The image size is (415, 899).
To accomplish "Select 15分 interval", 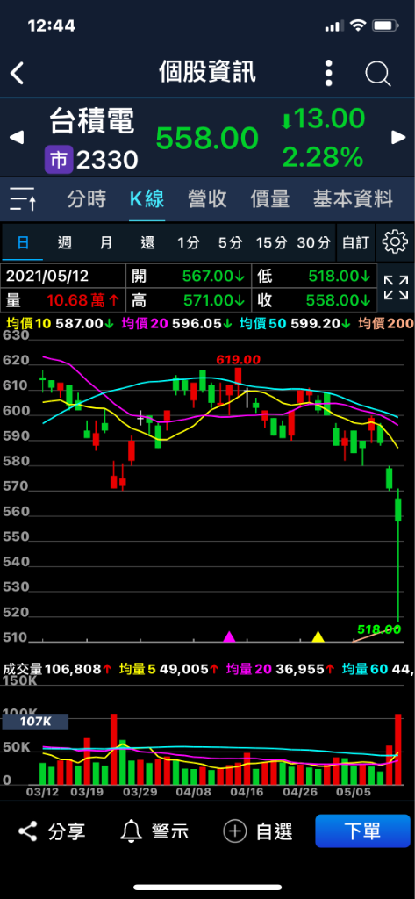I will (x=271, y=242).
